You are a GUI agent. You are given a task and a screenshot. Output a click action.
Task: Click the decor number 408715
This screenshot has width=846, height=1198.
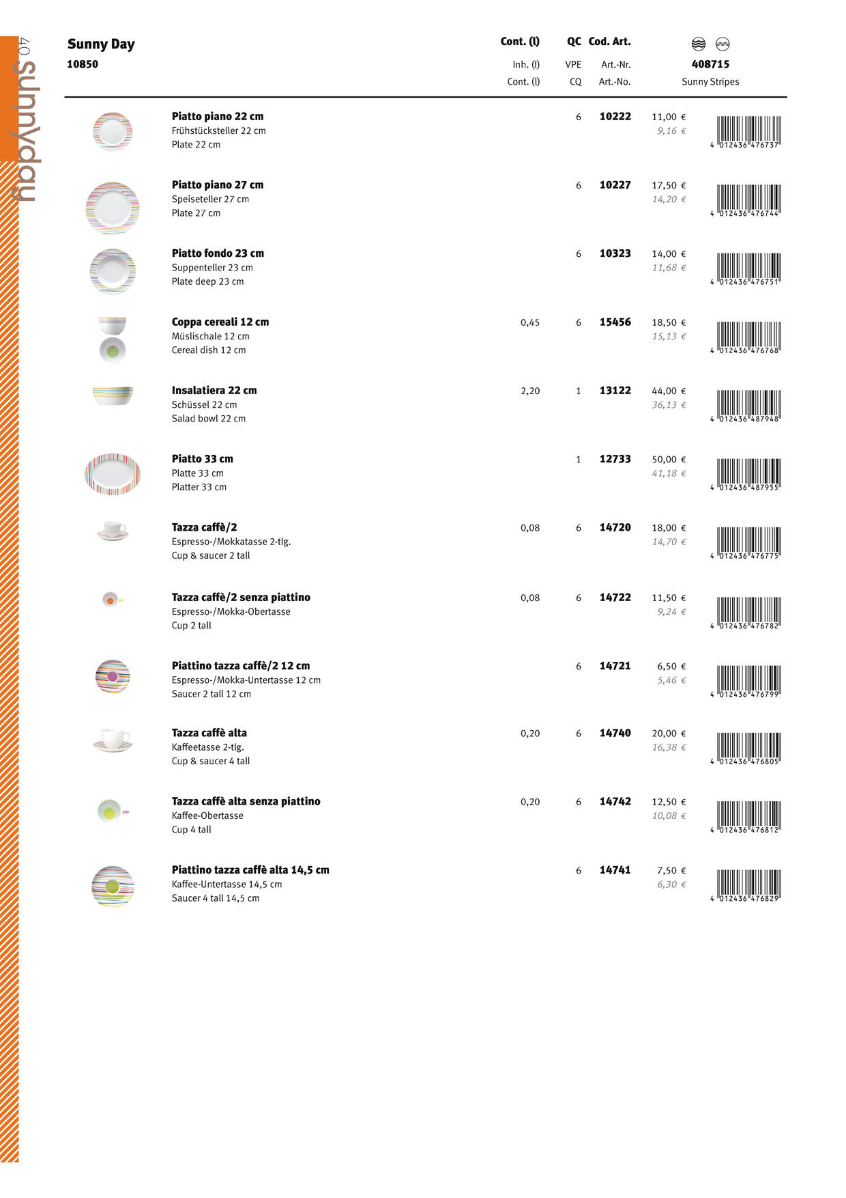[710, 64]
